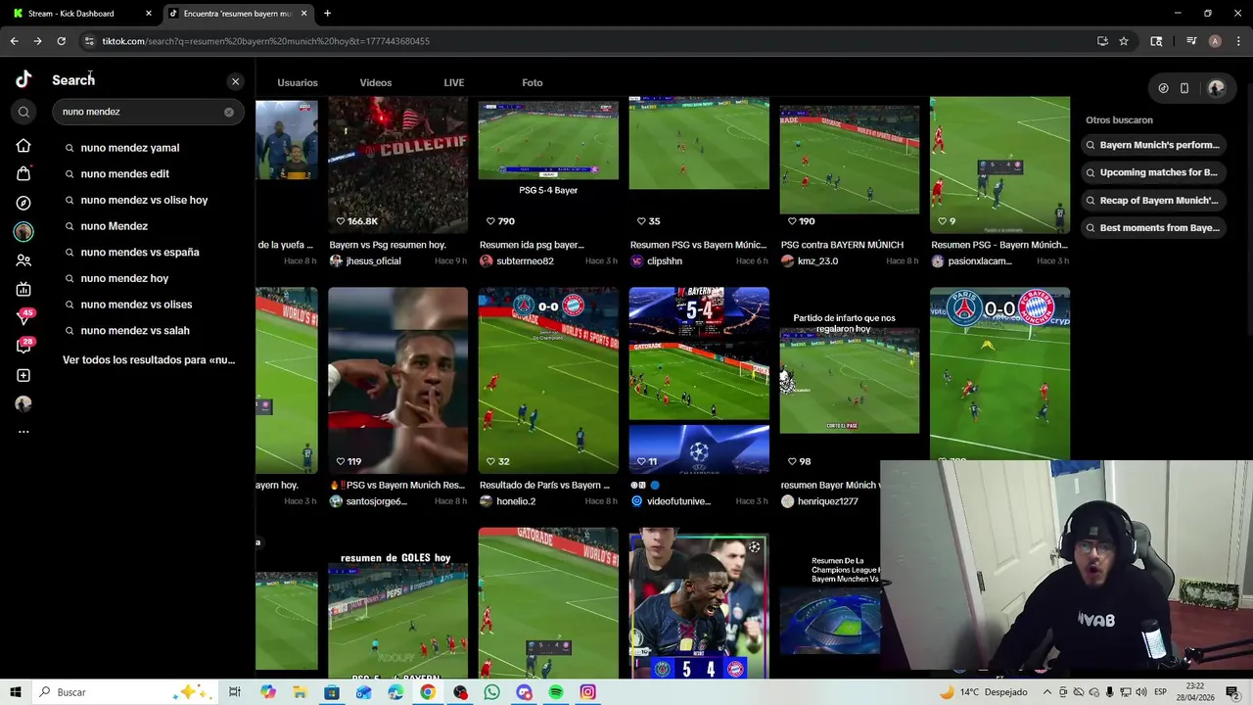Select suggestion 'nuno mendez vs olises'

tap(136, 305)
